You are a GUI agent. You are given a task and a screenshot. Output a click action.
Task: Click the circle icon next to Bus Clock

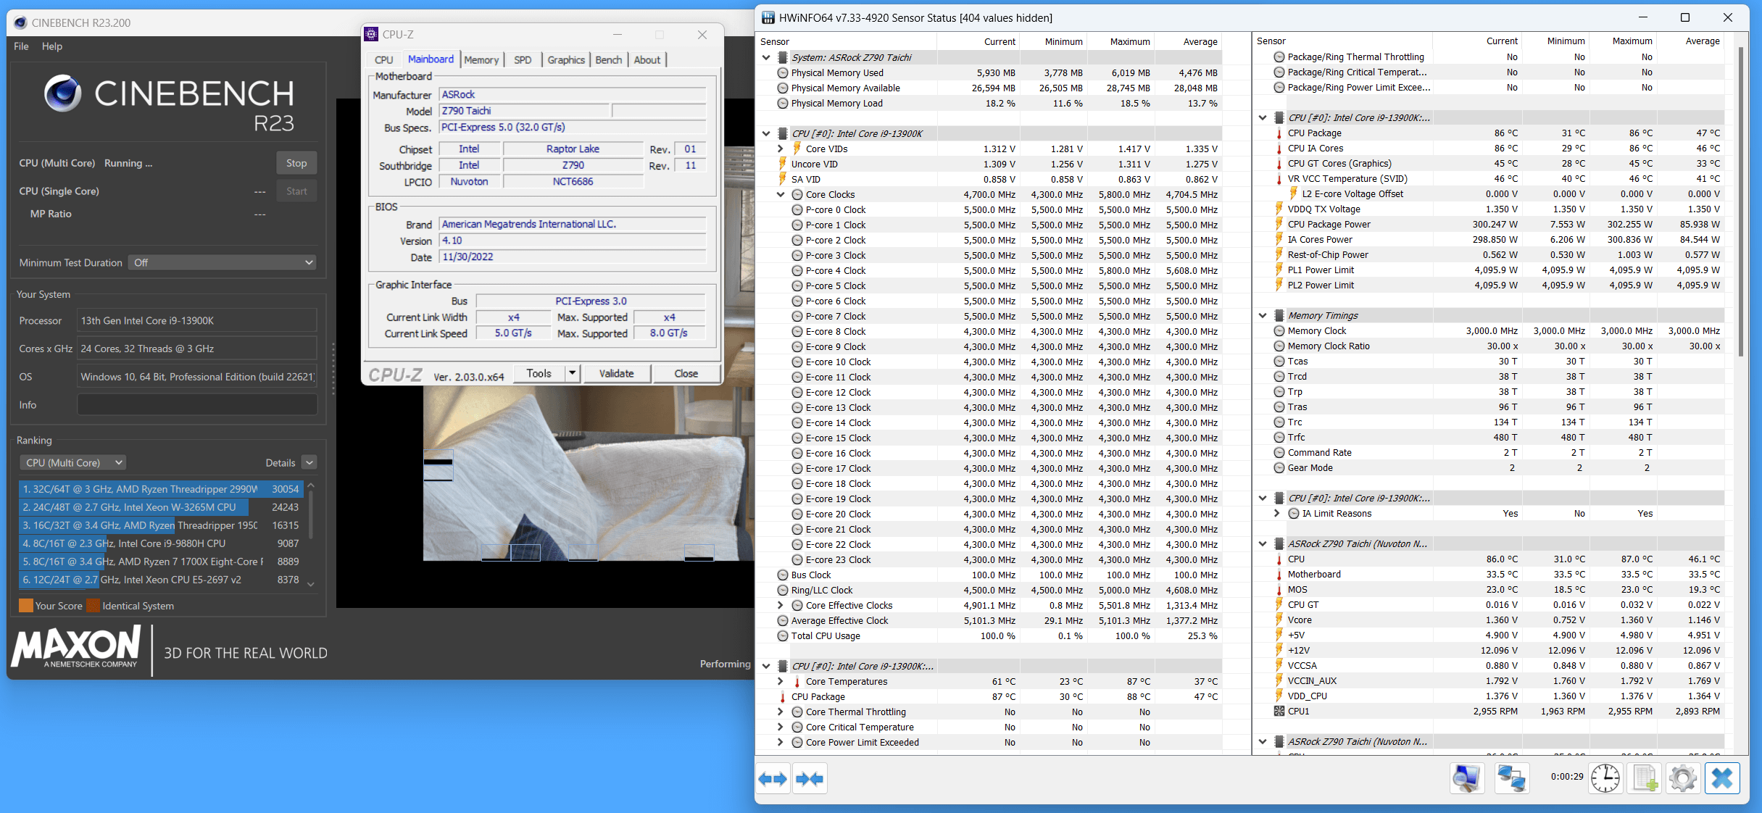point(783,575)
